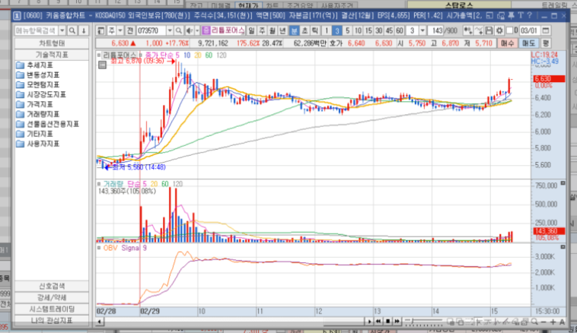Screen dimensions: 577x333
Task: Open the 신호검색 section
Action: (52, 286)
